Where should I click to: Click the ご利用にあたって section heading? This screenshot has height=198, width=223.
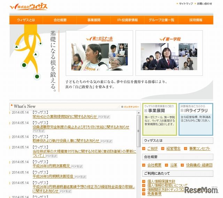pyautogui.click(x=178, y=173)
